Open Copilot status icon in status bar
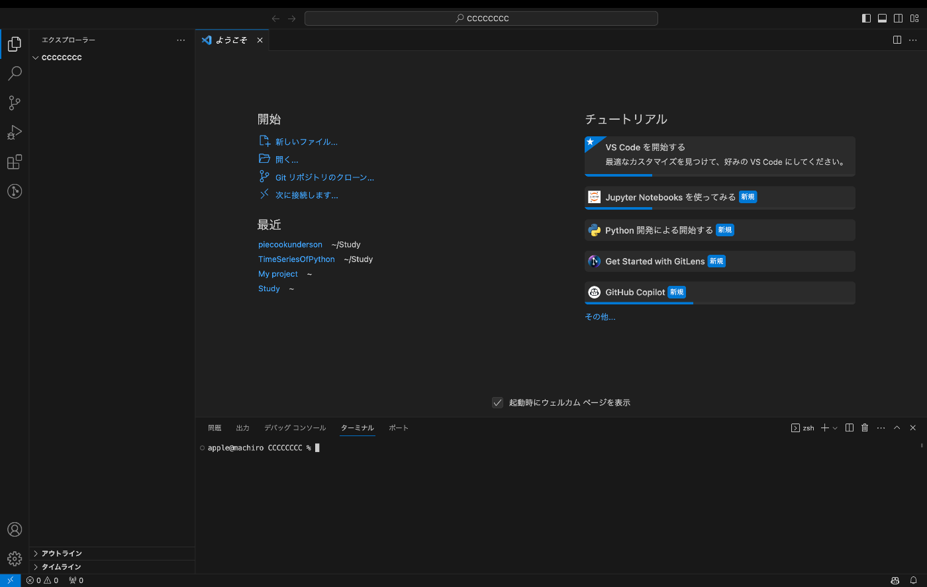Viewport: 927px width, 587px height. click(895, 580)
